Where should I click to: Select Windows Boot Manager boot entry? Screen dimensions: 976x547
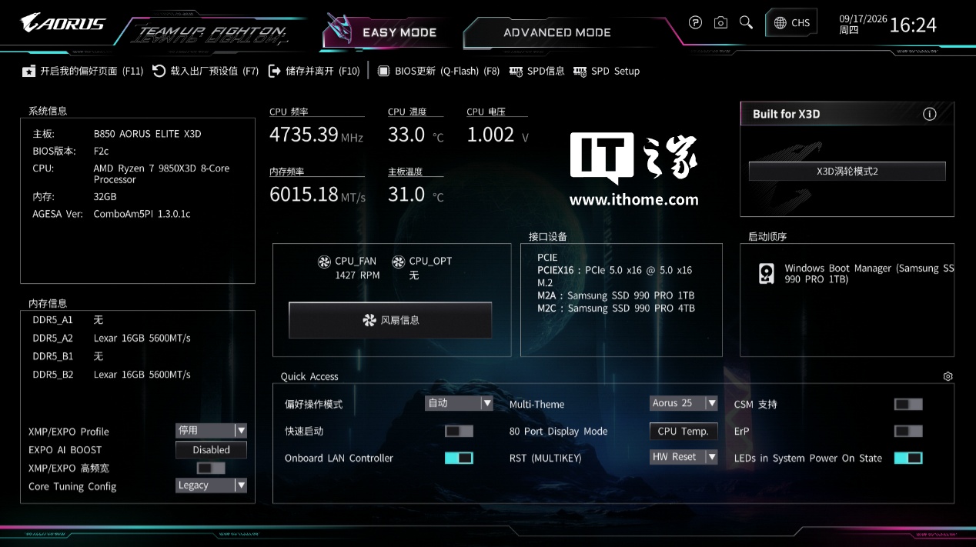856,274
